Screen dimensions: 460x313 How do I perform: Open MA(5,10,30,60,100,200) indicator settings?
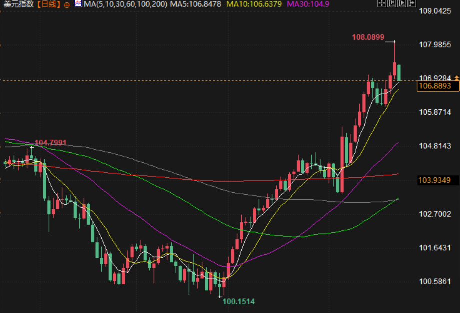pyautogui.click(x=125, y=4)
